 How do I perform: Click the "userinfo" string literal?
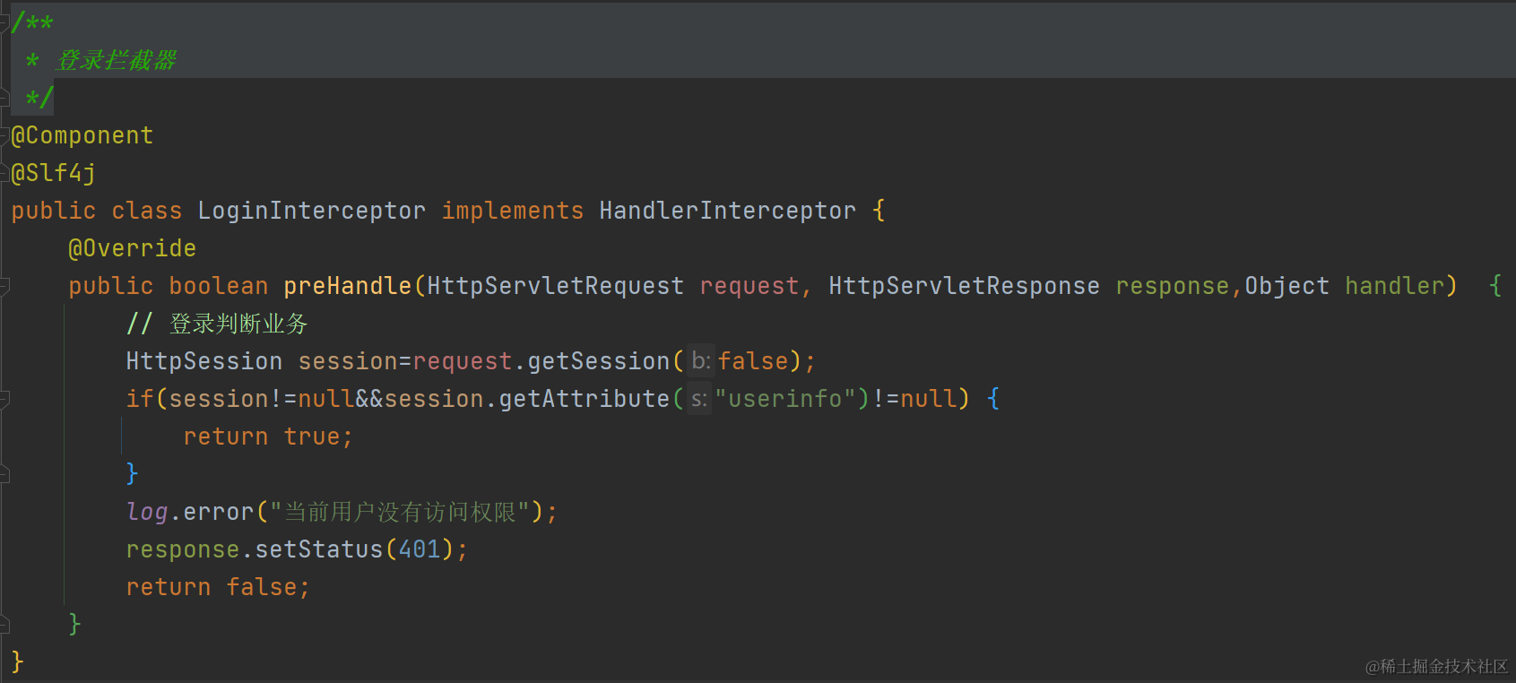click(x=785, y=399)
